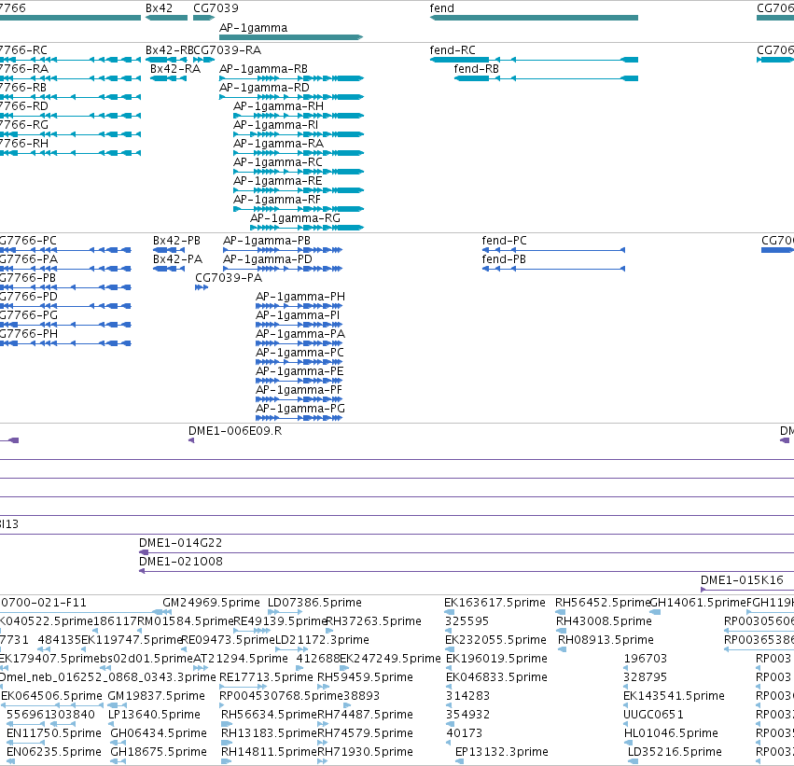Select BAC clone DME1-014G22
The width and height of the screenshot is (794, 766).
(x=180, y=543)
